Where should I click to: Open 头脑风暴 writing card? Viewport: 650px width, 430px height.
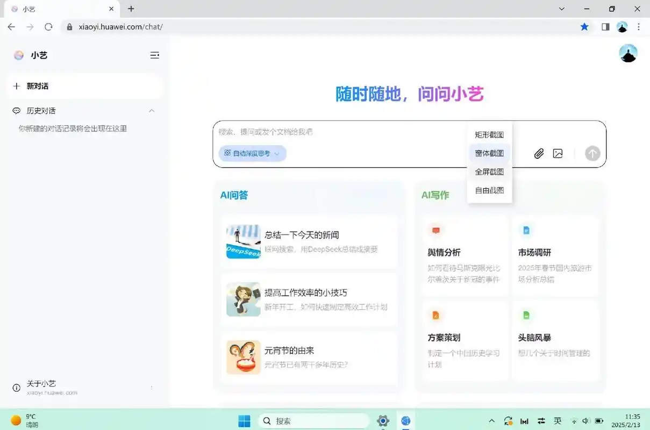[555, 341]
